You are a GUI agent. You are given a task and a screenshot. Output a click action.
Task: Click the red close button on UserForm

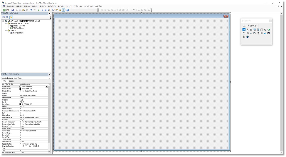click(x=226, y=16)
